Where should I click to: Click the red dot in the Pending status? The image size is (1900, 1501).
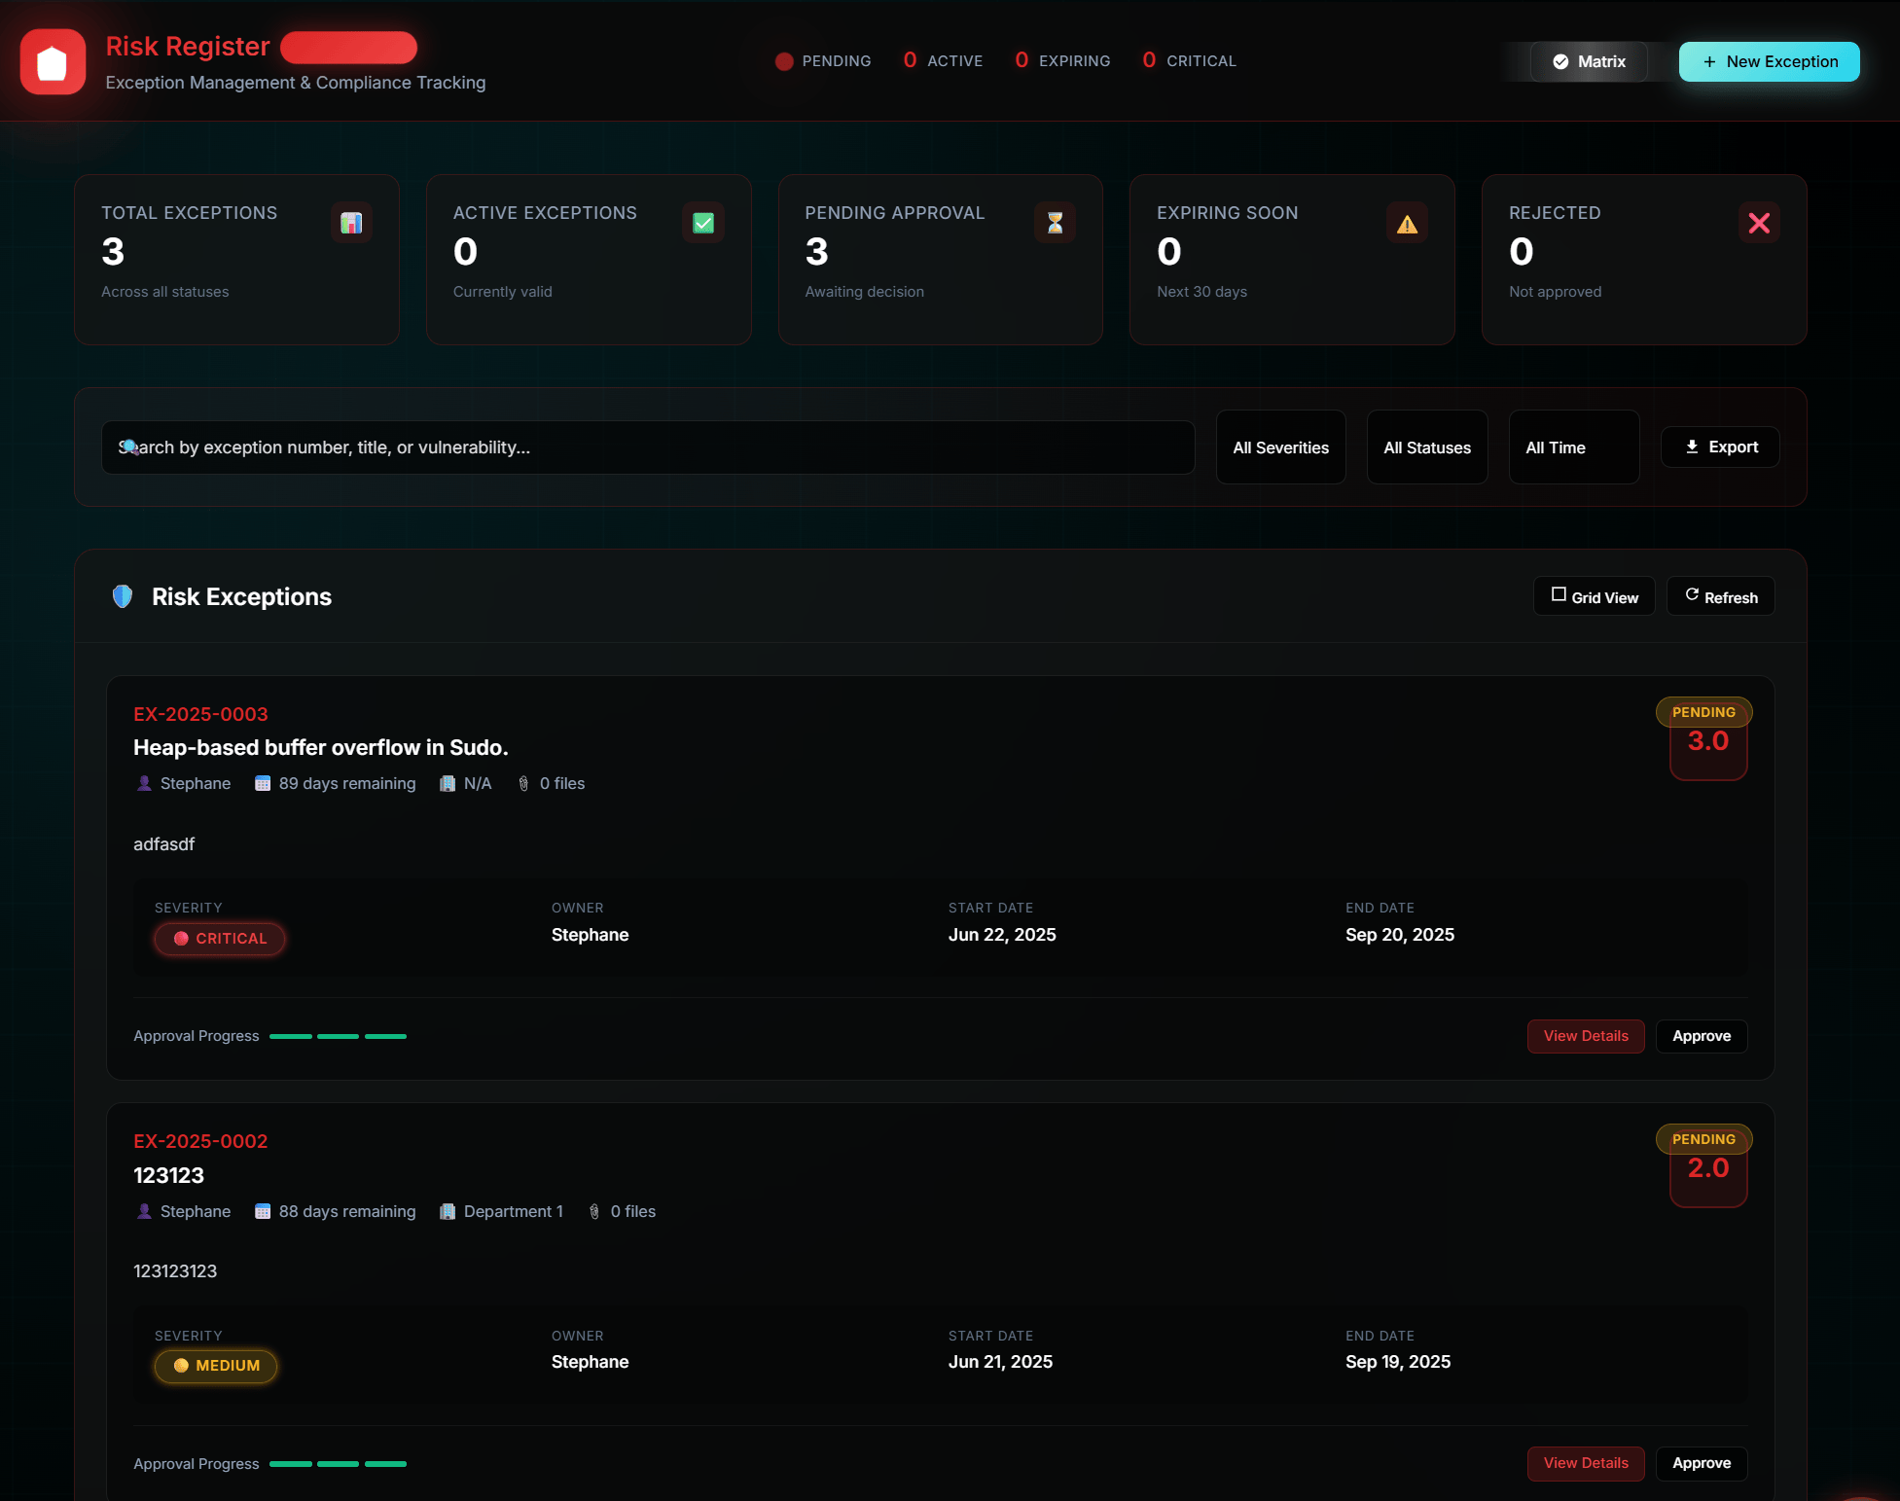click(x=784, y=61)
